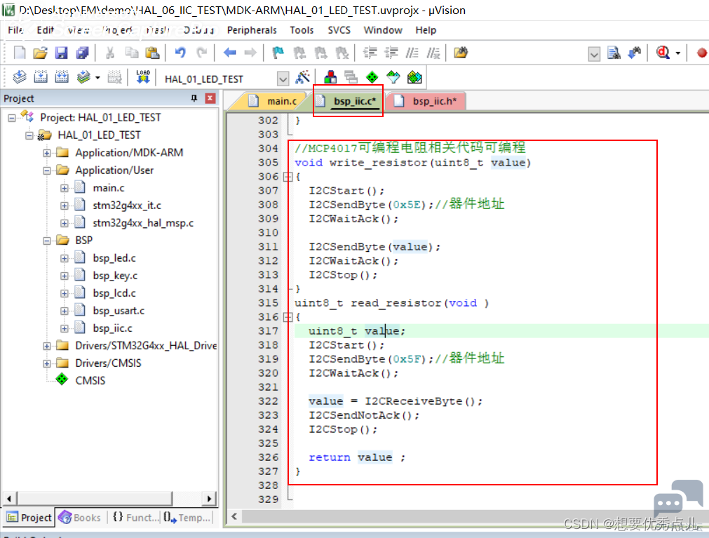Toggle auto-hide pin on the Project panel
Screen dimensions: 709x538
click(194, 99)
